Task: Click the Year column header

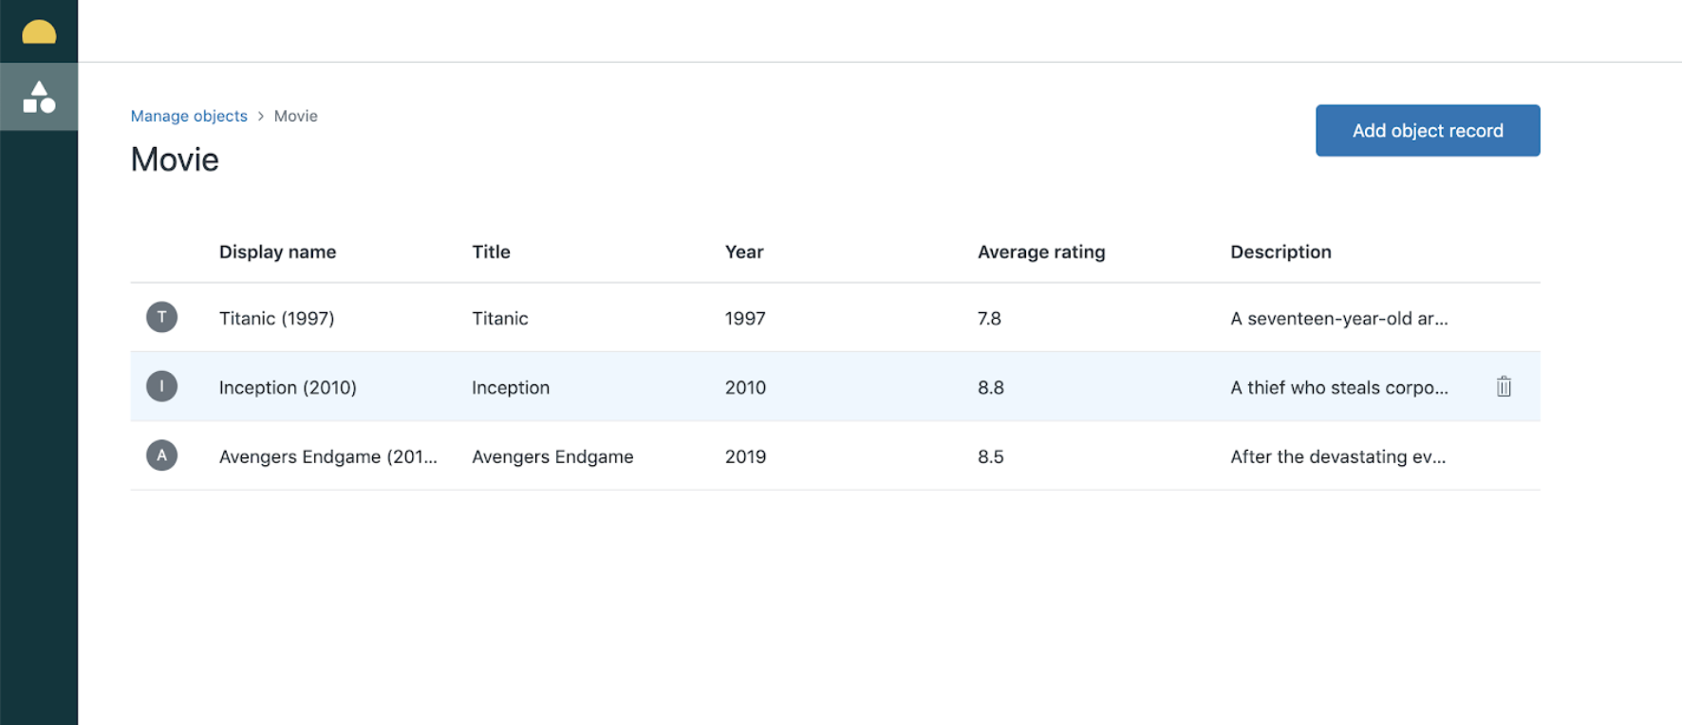Action: [743, 252]
